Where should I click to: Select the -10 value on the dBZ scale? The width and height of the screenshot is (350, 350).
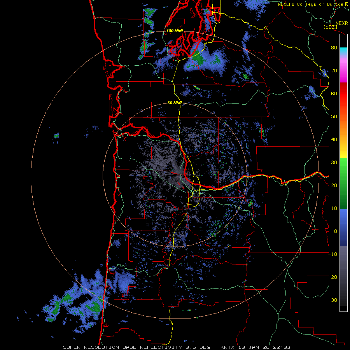tap(332, 254)
